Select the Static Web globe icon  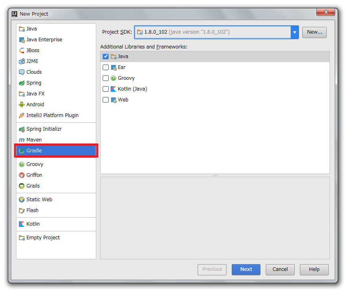point(22,200)
